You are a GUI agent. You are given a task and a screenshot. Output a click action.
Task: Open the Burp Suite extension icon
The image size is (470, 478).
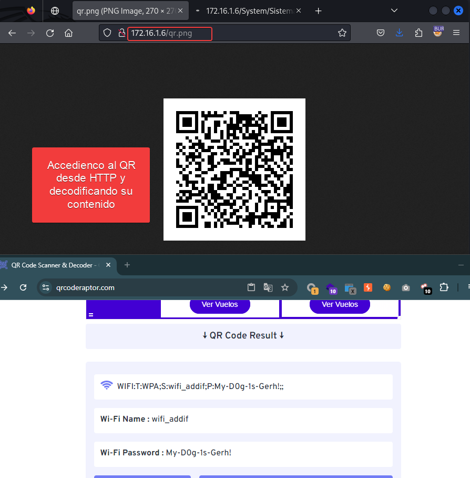point(438,32)
